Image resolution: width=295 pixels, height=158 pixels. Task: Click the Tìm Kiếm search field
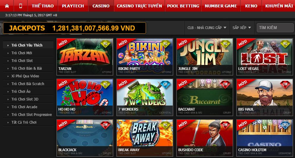(x=275, y=28)
